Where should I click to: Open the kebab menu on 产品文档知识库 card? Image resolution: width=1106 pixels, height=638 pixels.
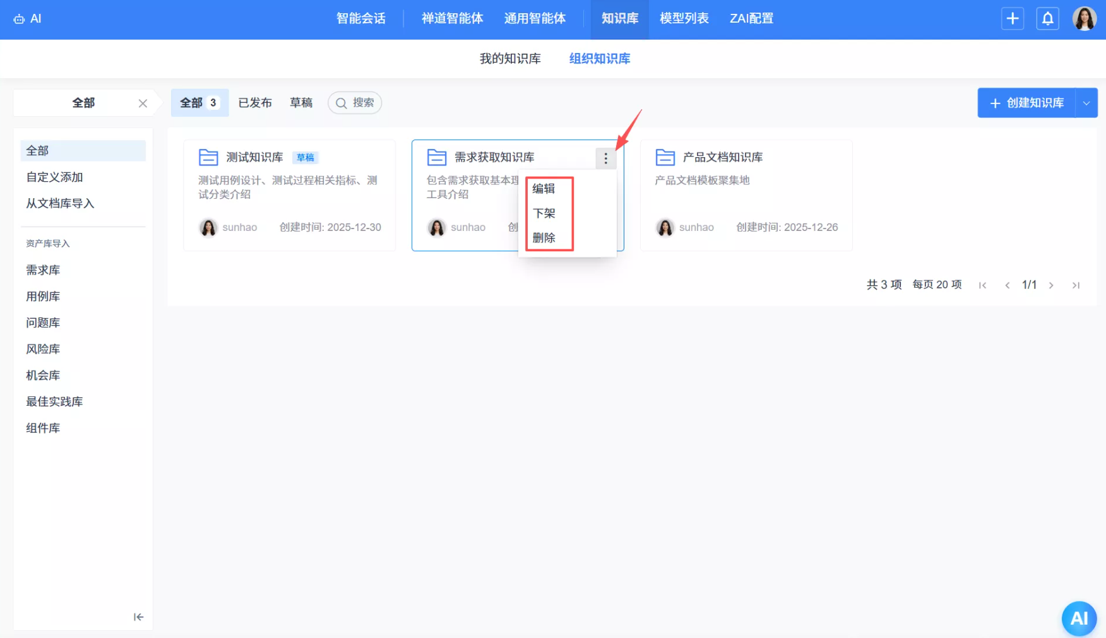[x=835, y=158]
